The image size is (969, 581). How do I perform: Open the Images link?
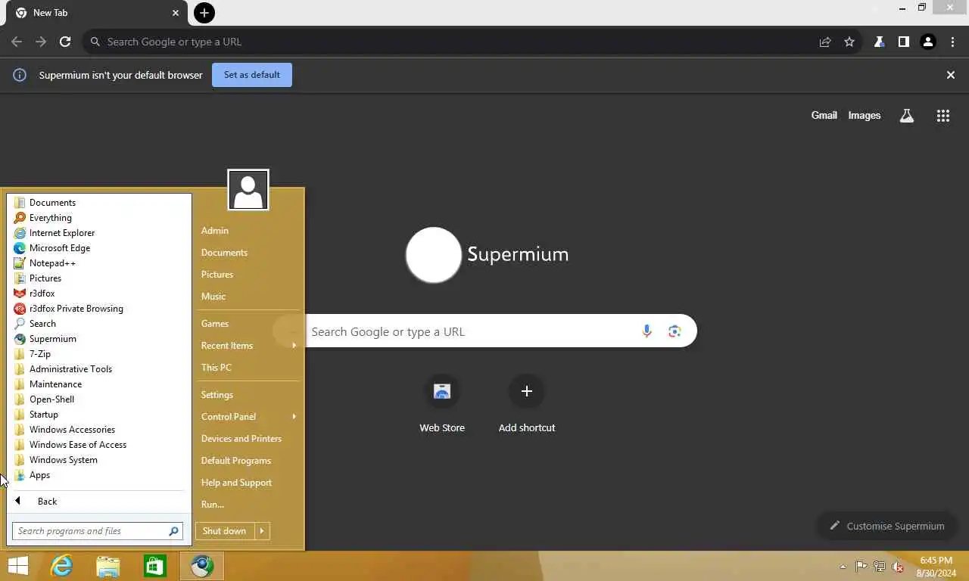[864, 116]
